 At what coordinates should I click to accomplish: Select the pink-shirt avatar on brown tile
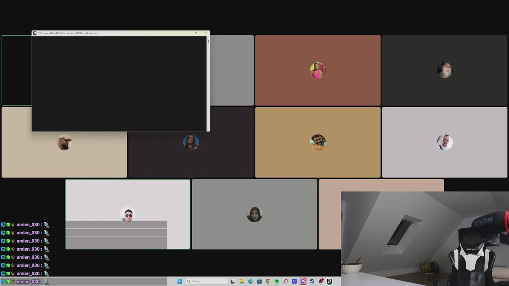pos(318,70)
